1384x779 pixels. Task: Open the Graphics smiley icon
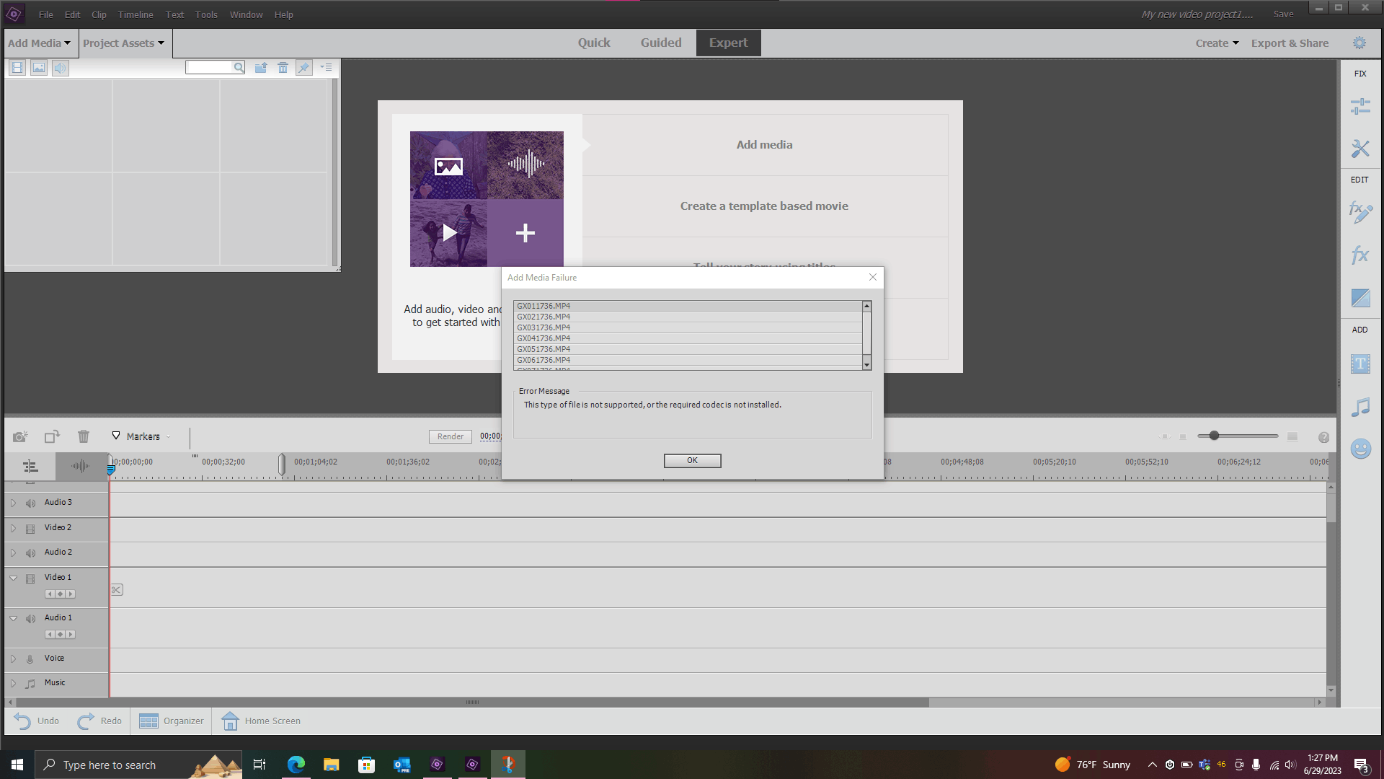pyautogui.click(x=1360, y=449)
